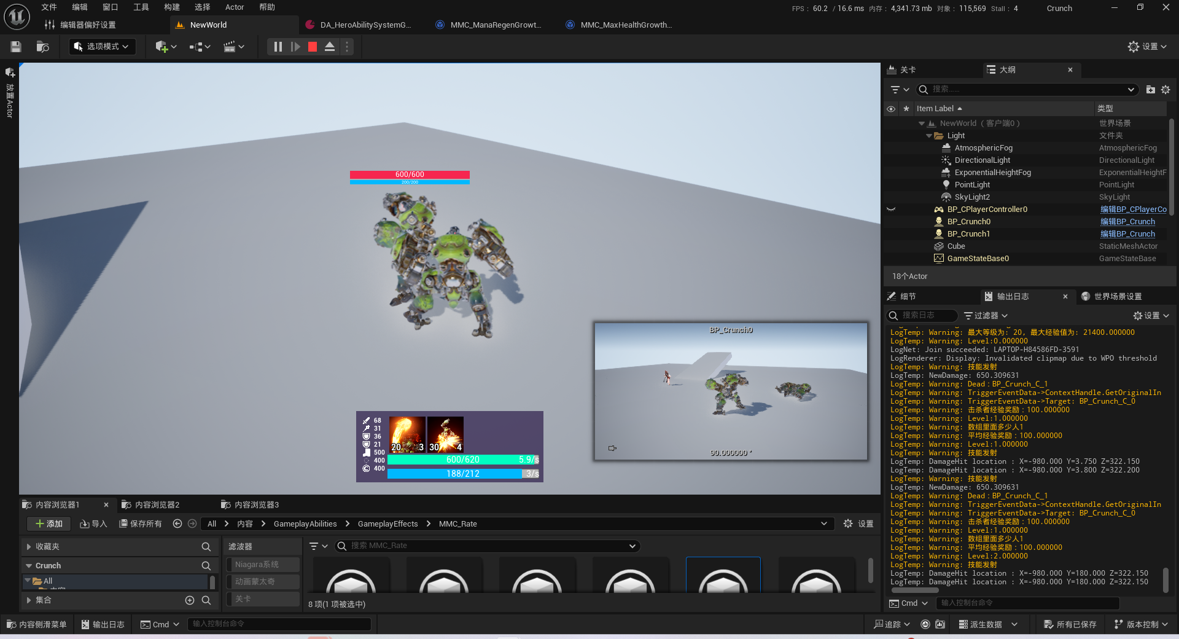Click 保存所有 in the content browser
1179x639 pixels.
tap(140, 524)
